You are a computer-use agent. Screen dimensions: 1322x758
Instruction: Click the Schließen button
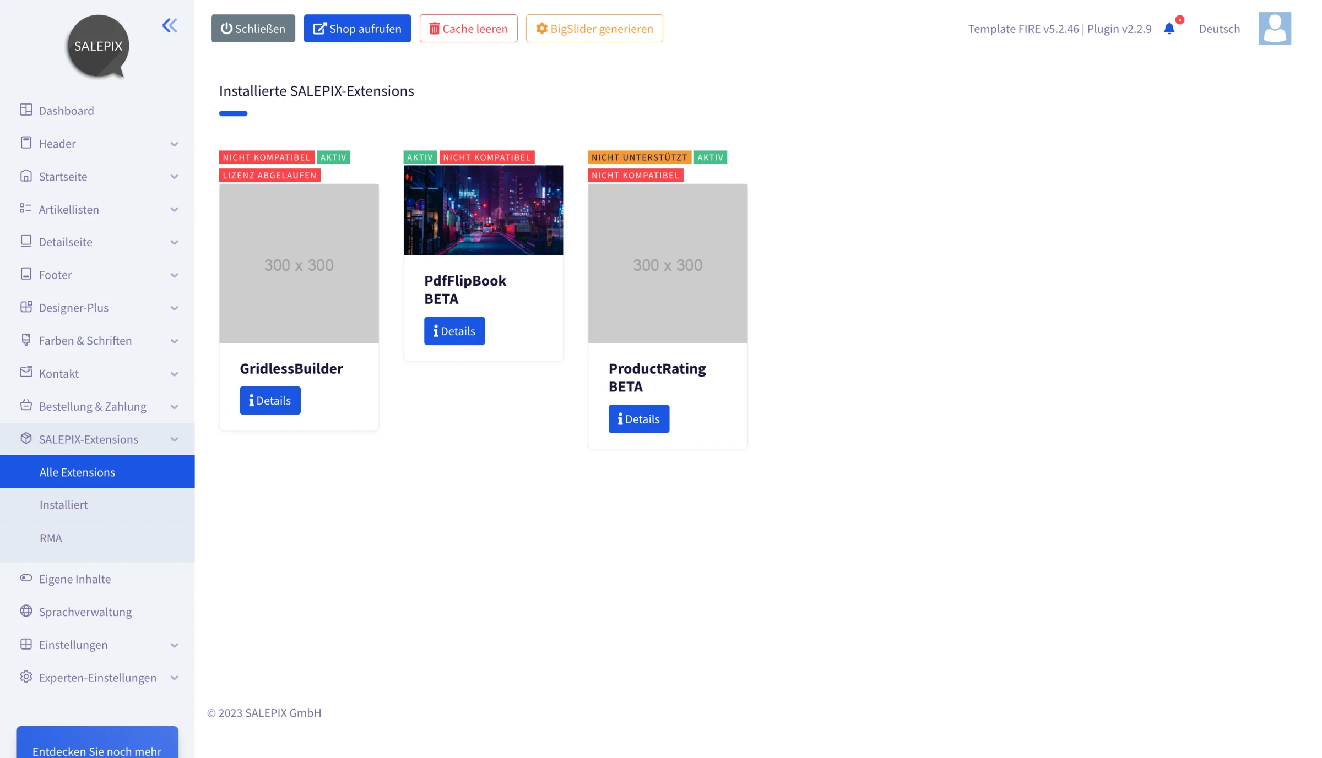click(x=253, y=29)
